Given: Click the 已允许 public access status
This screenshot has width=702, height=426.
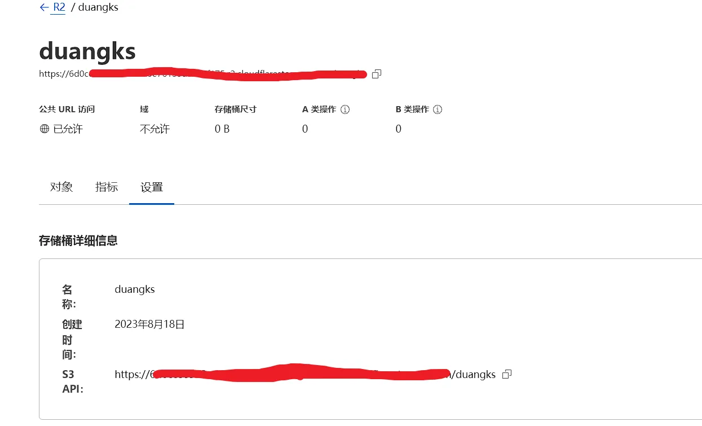Looking at the screenshot, I should pos(68,129).
